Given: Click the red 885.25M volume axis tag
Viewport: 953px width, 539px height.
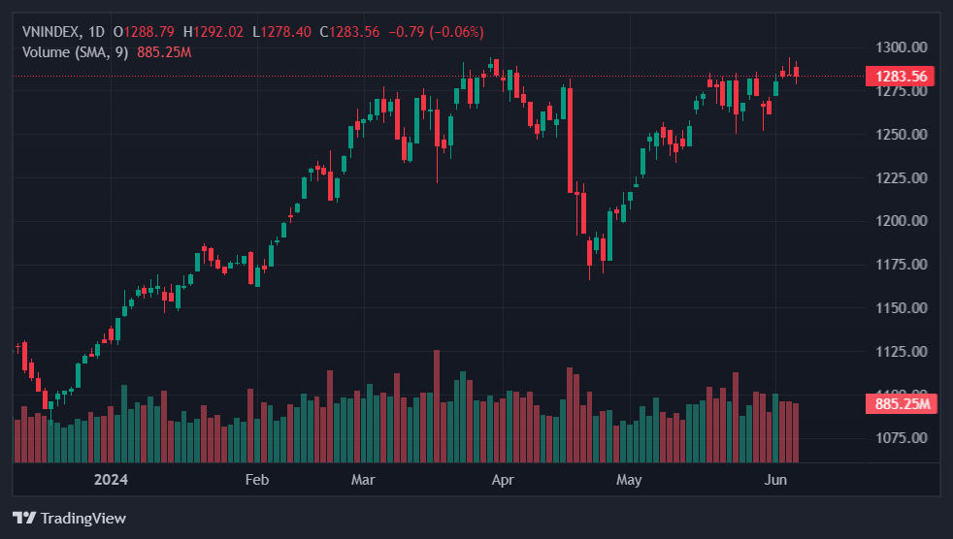Looking at the screenshot, I should [902, 404].
